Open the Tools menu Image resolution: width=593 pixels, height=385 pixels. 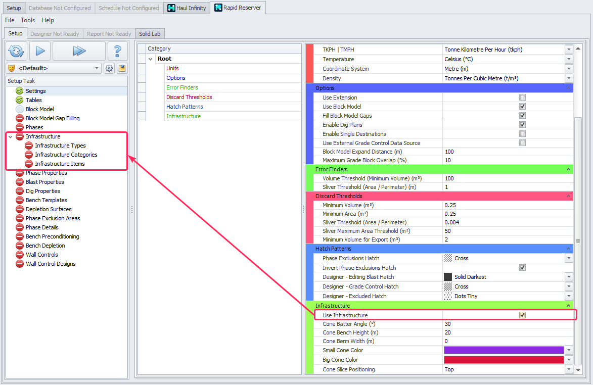click(x=28, y=20)
